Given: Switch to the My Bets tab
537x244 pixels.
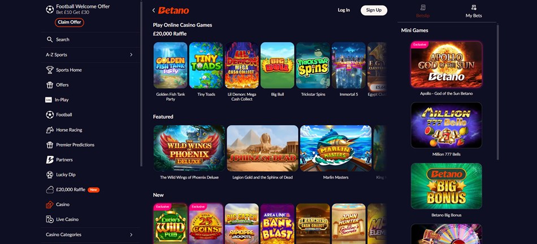Looking at the screenshot, I should tap(474, 11).
